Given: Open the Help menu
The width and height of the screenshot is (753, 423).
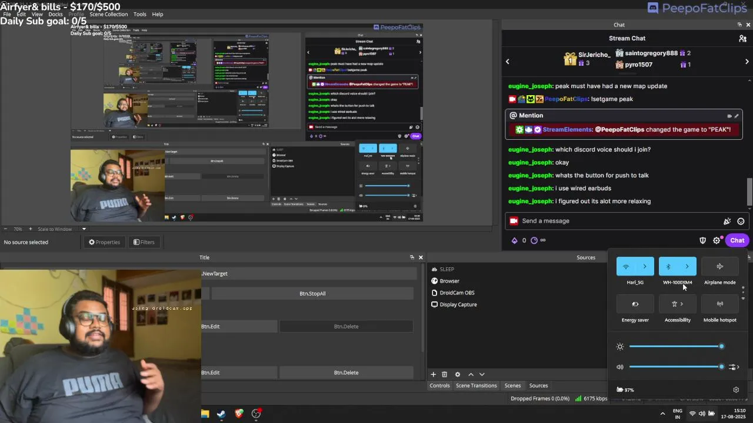Looking at the screenshot, I should coord(158,14).
